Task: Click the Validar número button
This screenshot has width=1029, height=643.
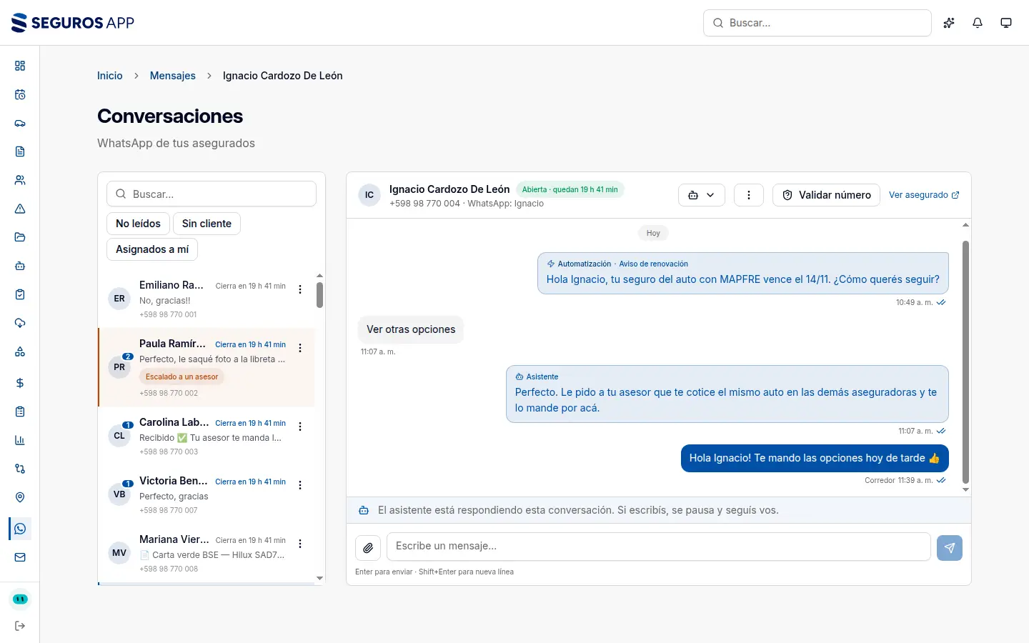Action: (826, 195)
